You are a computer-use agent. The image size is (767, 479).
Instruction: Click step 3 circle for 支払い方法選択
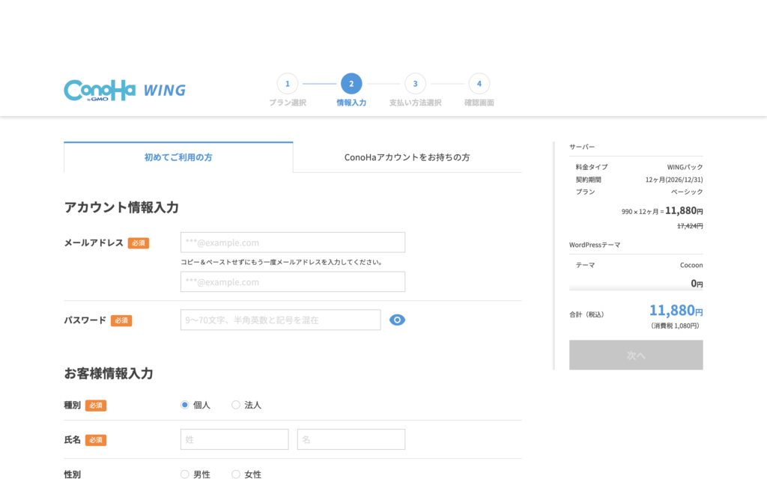pos(415,84)
